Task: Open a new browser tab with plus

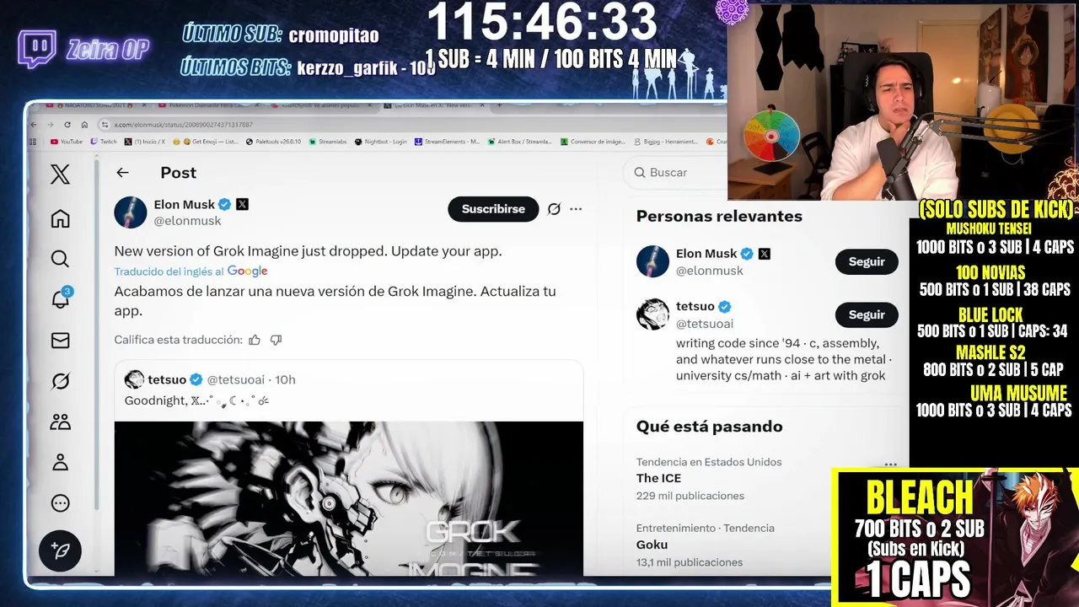Action: (499, 105)
